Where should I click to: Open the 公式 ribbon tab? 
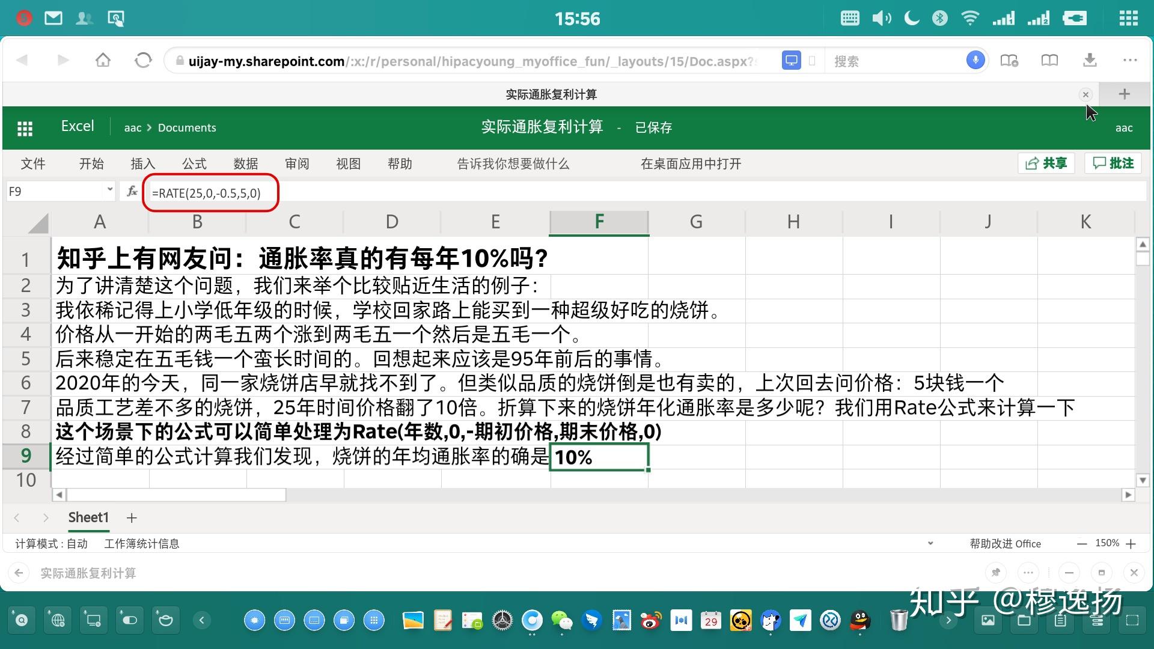[194, 163]
